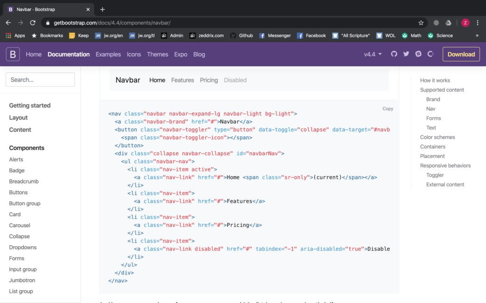Viewport: 486px width, 303px height.
Task: Reload the page with the refresh icon
Action: (x=33, y=23)
